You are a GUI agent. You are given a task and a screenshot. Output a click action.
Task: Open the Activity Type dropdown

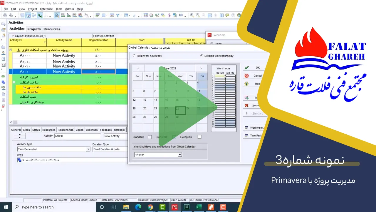click(88, 149)
